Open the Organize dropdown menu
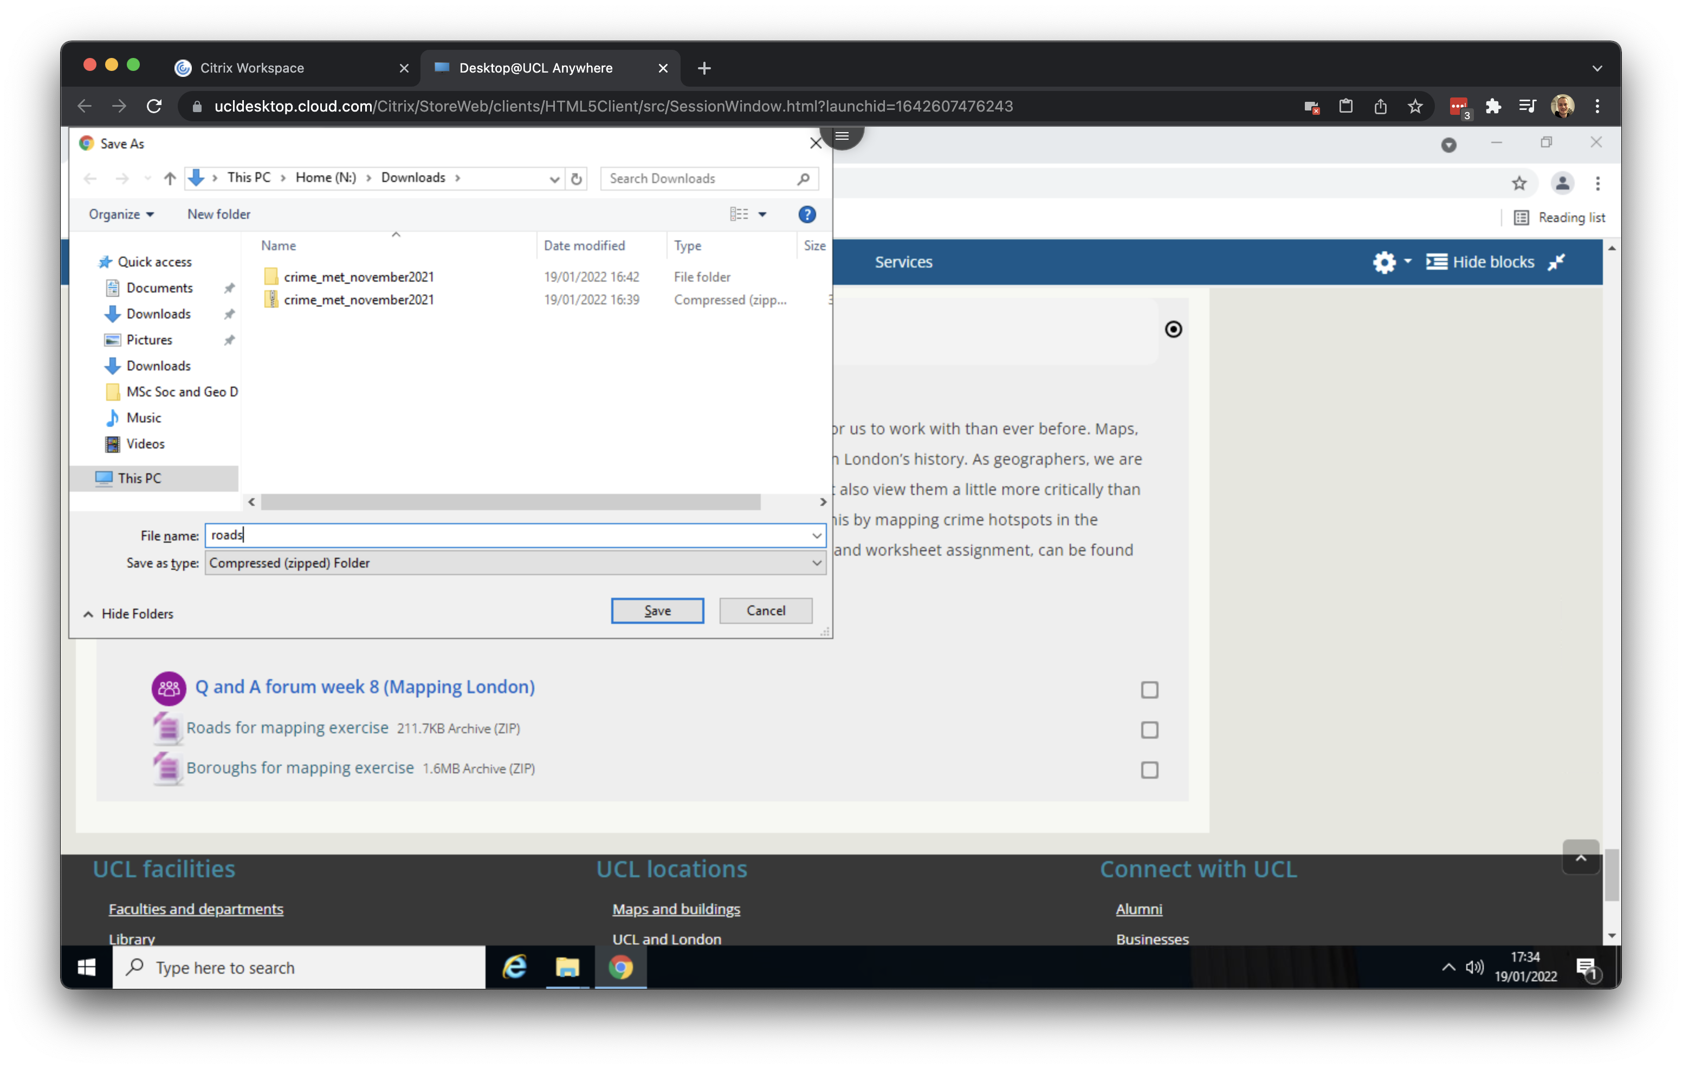 [121, 214]
